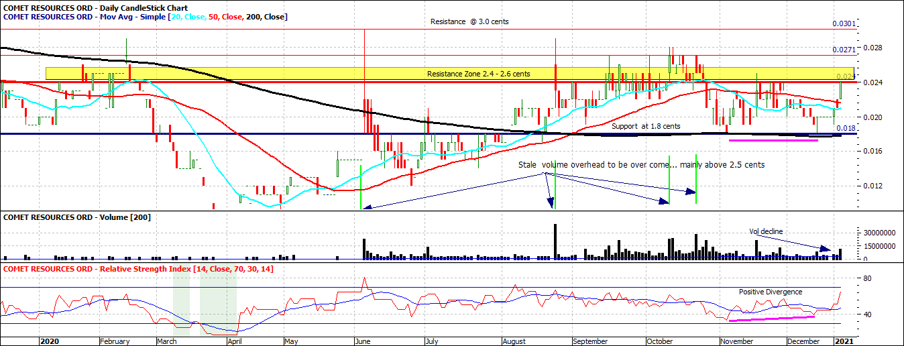Click the October label on date axis

(x=659, y=341)
